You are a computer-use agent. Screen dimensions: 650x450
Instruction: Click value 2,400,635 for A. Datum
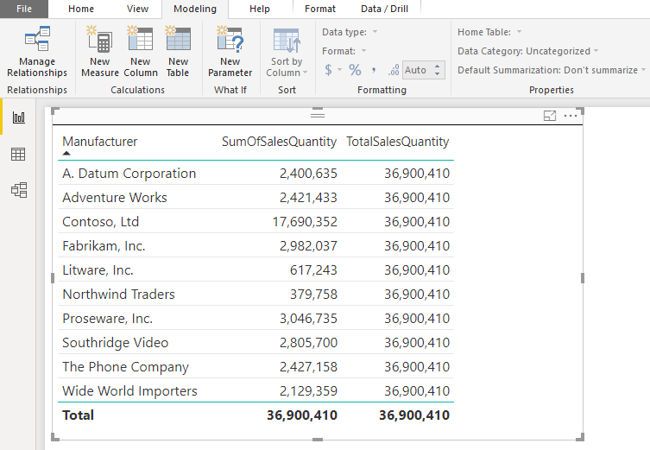point(308,174)
